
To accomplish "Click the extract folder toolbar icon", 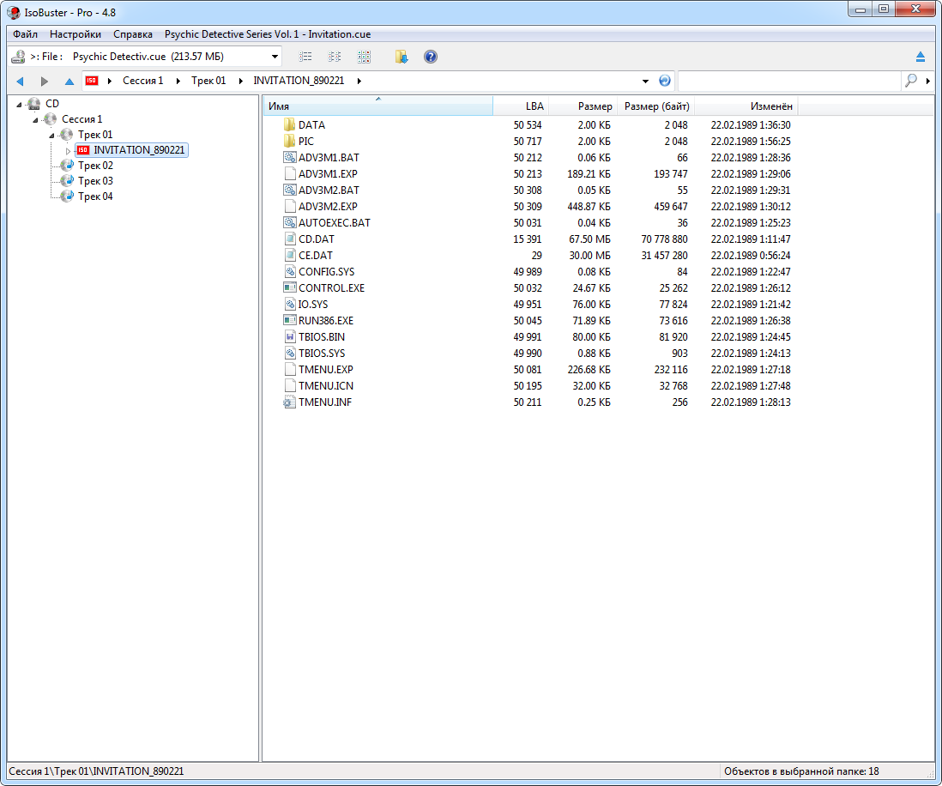I will coord(402,57).
